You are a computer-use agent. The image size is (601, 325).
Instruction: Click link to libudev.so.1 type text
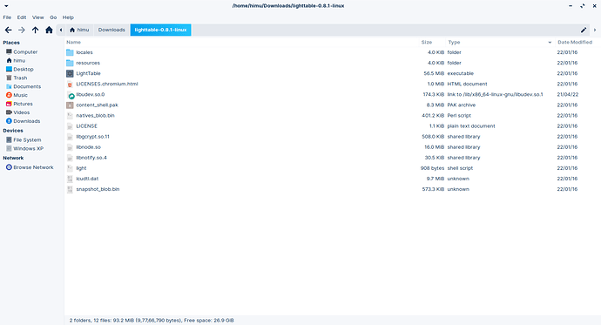pos(496,95)
